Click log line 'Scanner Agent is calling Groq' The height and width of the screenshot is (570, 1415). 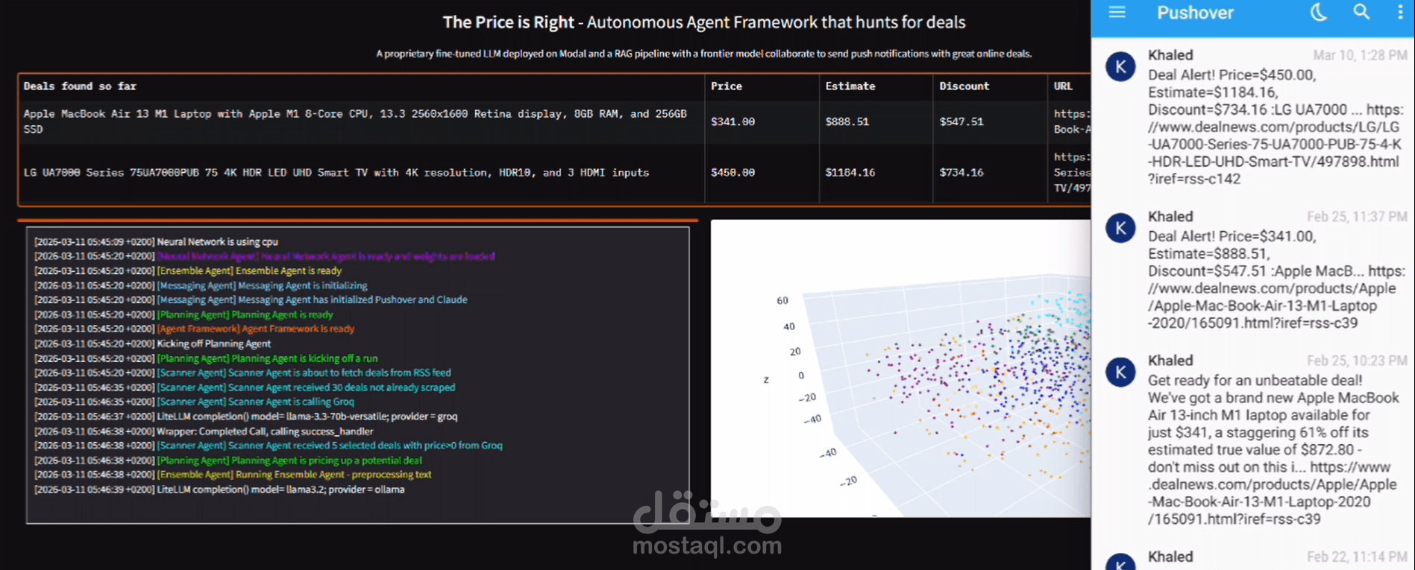point(194,402)
